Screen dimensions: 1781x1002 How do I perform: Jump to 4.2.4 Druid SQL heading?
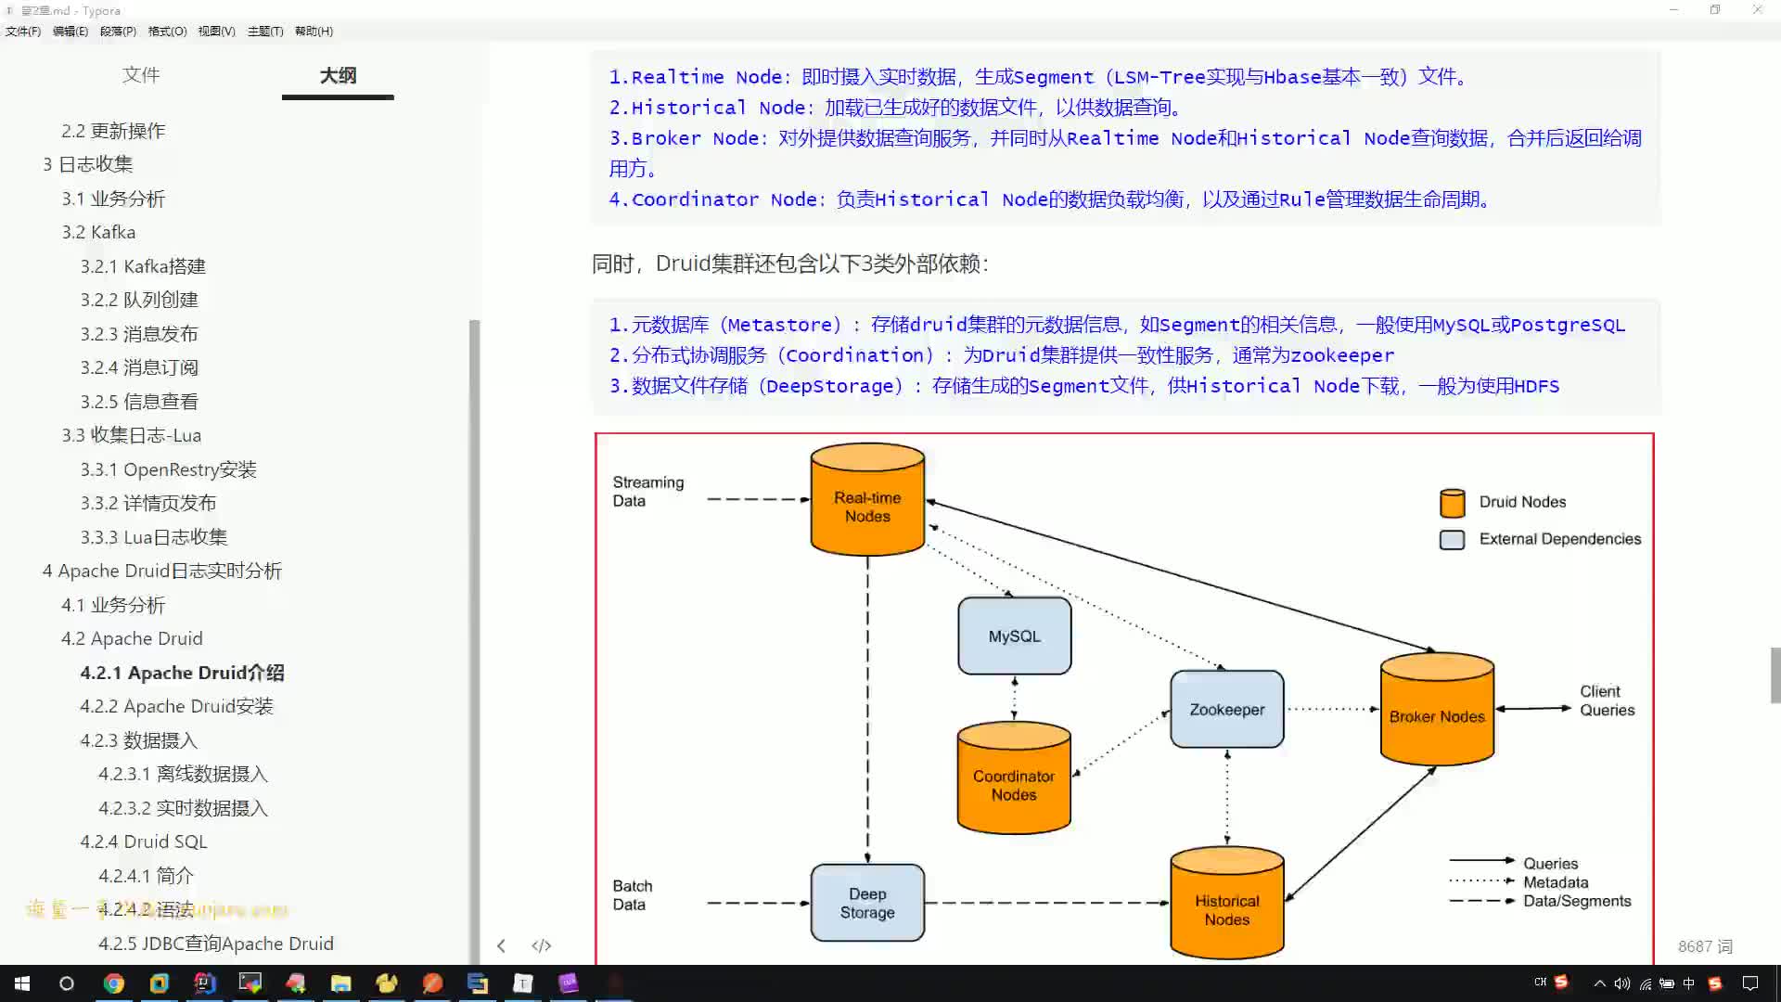coord(144,841)
